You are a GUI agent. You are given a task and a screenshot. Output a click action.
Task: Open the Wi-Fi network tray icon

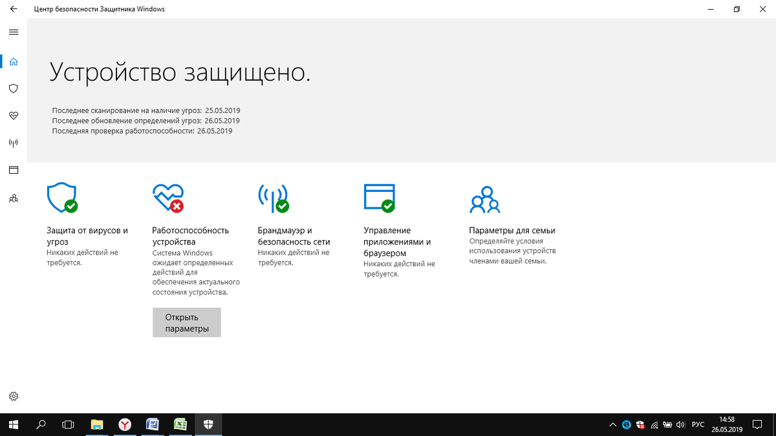(654, 425)
